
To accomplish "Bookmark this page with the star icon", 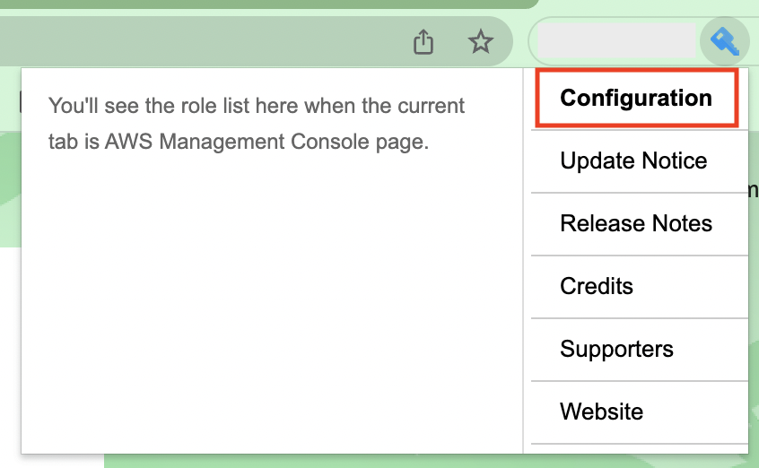I will (481, 41).
